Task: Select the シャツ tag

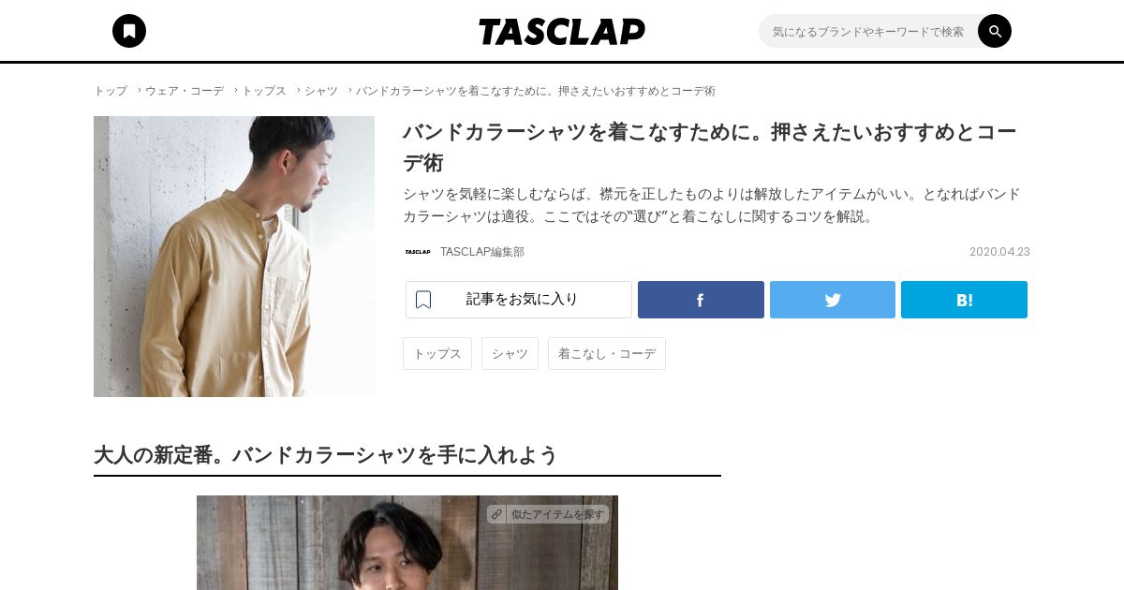Action: (510, 354)
